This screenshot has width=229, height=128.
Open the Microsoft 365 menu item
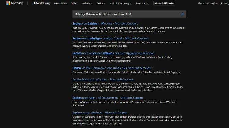click(60, 3)
